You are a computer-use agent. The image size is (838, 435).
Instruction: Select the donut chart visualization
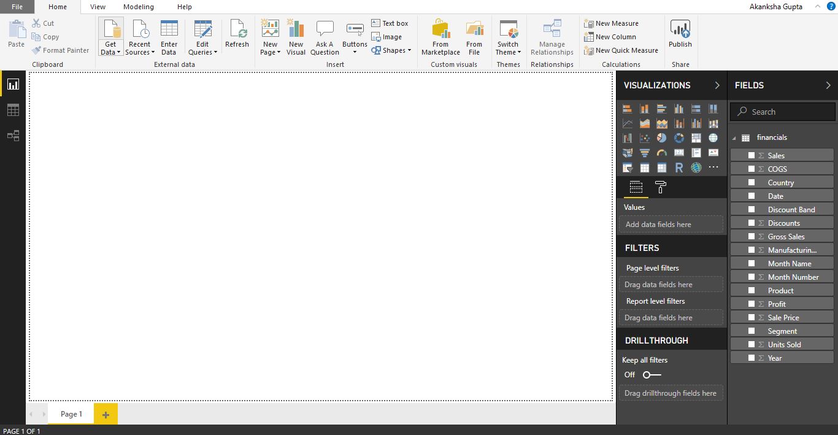click(x=678, y=138)
